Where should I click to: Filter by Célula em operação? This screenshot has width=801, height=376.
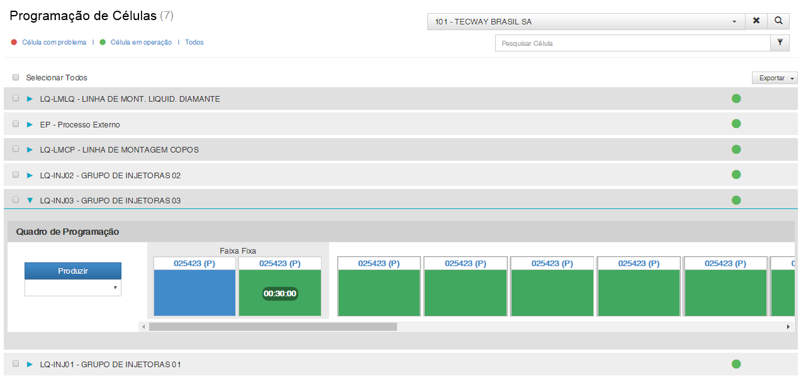click(141, 42)
